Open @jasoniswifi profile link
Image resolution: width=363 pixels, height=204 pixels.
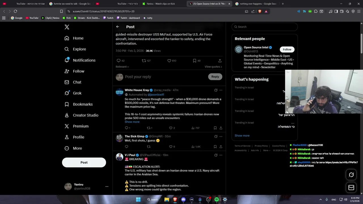coord(156,95)
